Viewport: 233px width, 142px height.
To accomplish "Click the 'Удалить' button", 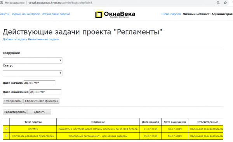I will point(39,112).
